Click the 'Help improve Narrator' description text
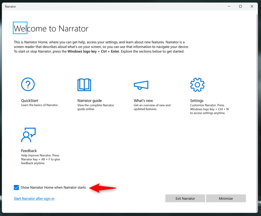Image resolution: width=261 pixels, height=216 pixels. coord(40,159)
